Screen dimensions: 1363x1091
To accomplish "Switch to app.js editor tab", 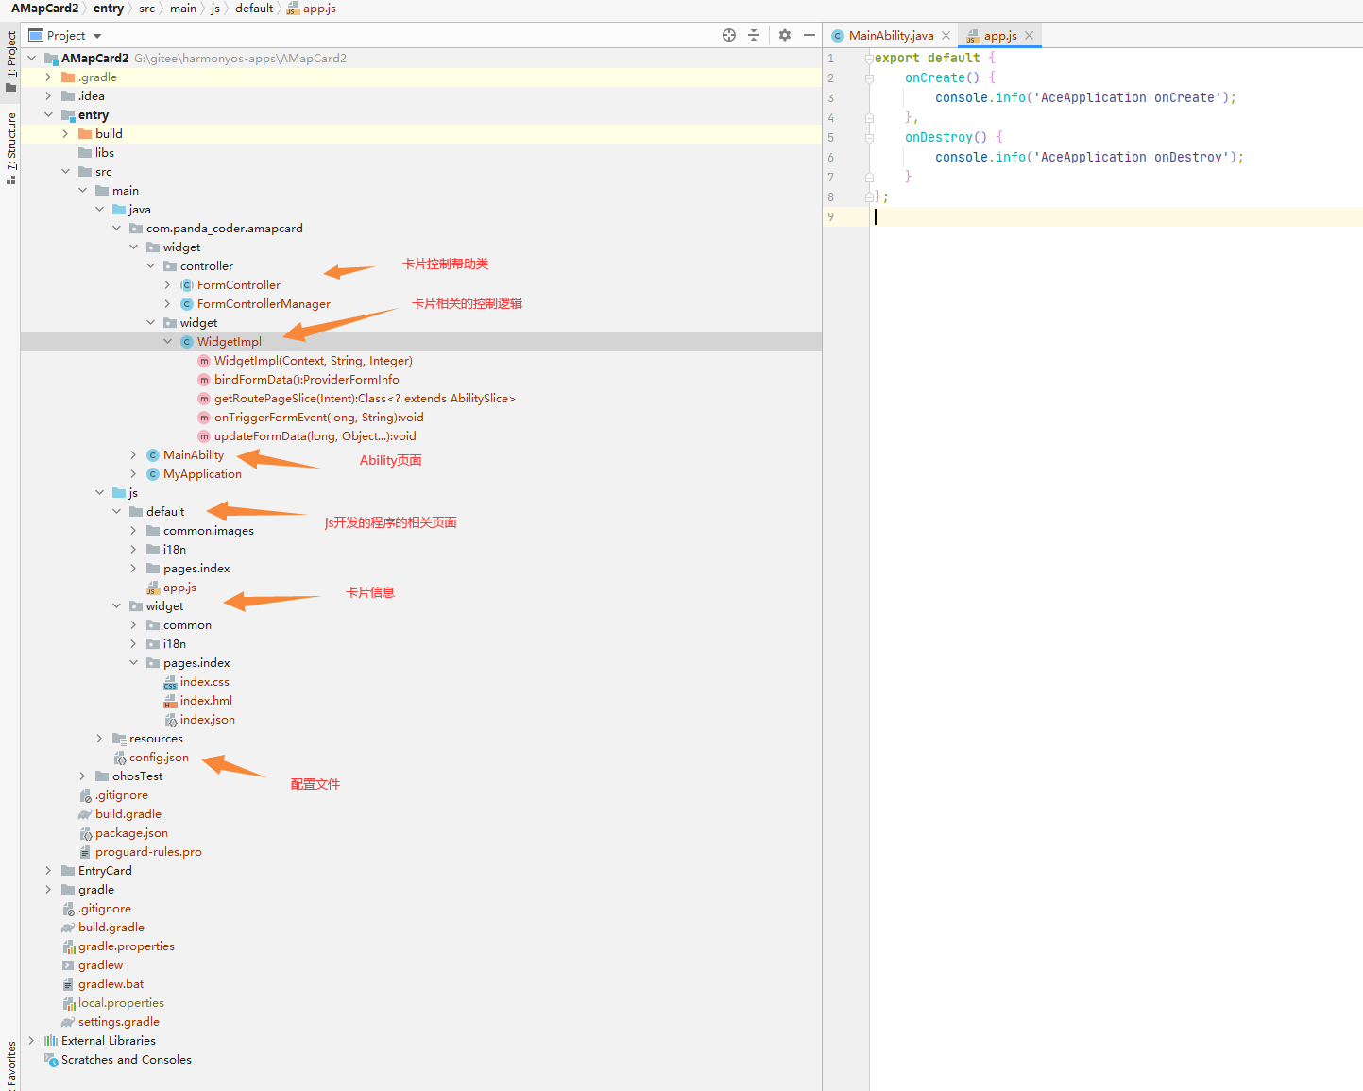I will pos(1000,35).
